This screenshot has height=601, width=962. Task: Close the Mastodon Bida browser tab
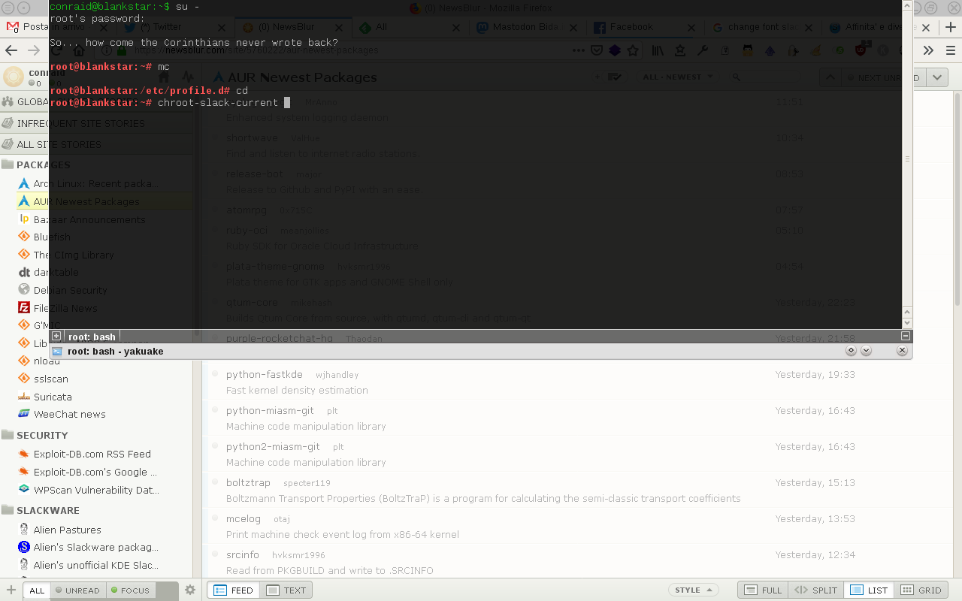point(575,27)
